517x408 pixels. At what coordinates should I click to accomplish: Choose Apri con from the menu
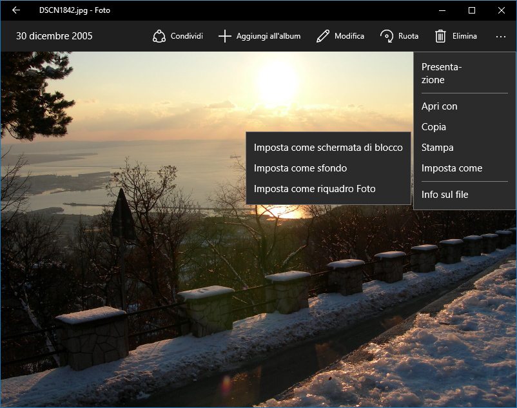(x=440, y=106)
